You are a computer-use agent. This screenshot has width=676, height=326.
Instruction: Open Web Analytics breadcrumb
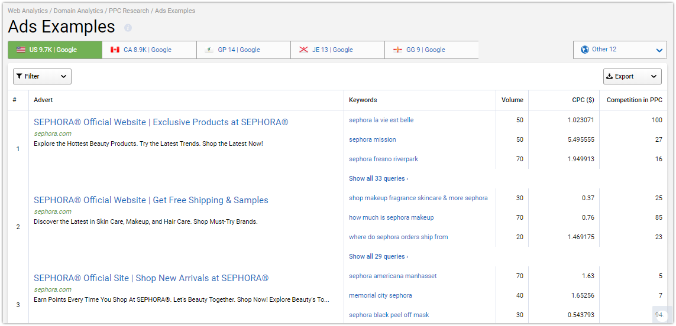(x=28, y=11)
